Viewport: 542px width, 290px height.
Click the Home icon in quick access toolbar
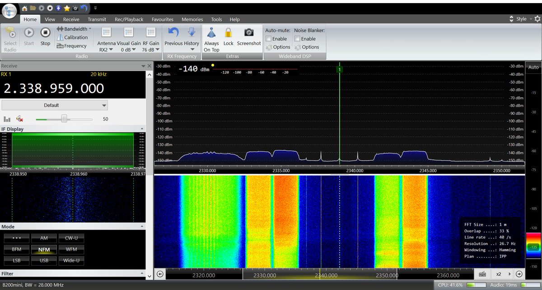click(24, 8)
